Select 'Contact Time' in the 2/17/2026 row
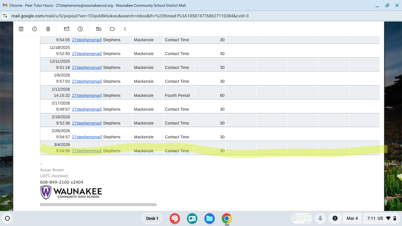This screenshot has width=402, height=226. coord(177,109)
